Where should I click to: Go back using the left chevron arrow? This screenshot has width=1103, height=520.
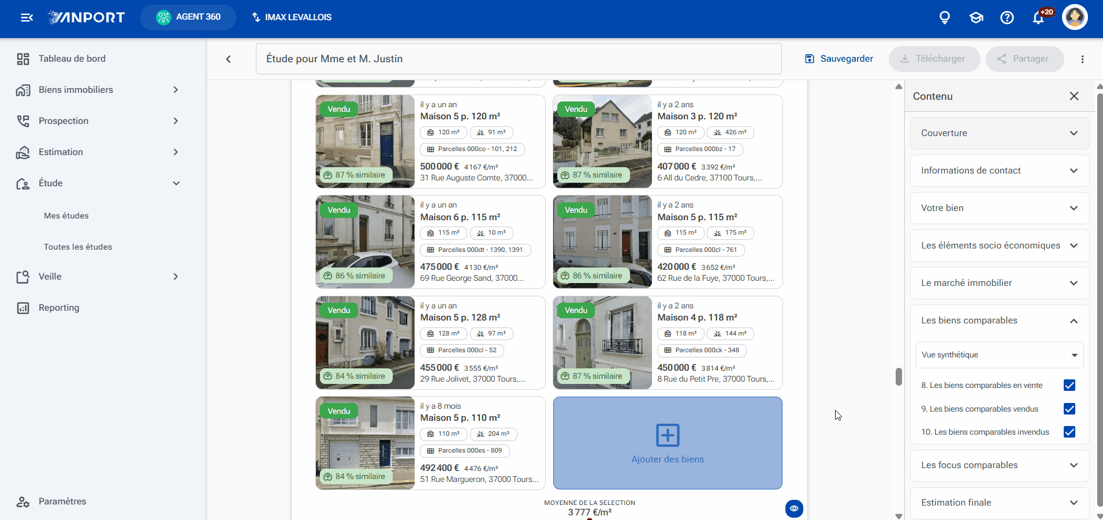tap(229, 59)
